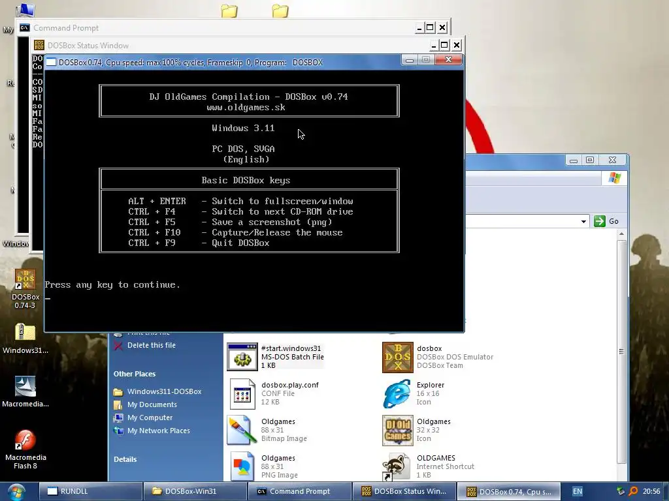
Task: Select the Oldgames PNG Image icon
Action: (x=242, y=466)
